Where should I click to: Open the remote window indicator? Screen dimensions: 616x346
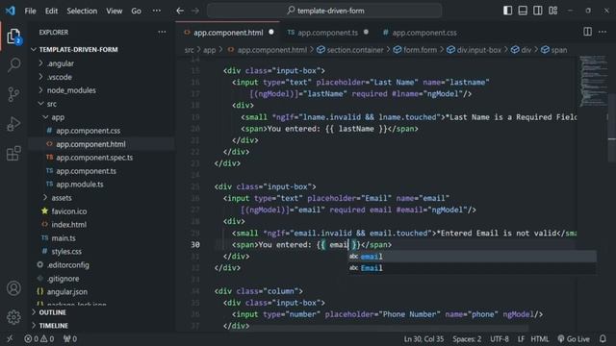pyautogui.click(x=10, y=338)
